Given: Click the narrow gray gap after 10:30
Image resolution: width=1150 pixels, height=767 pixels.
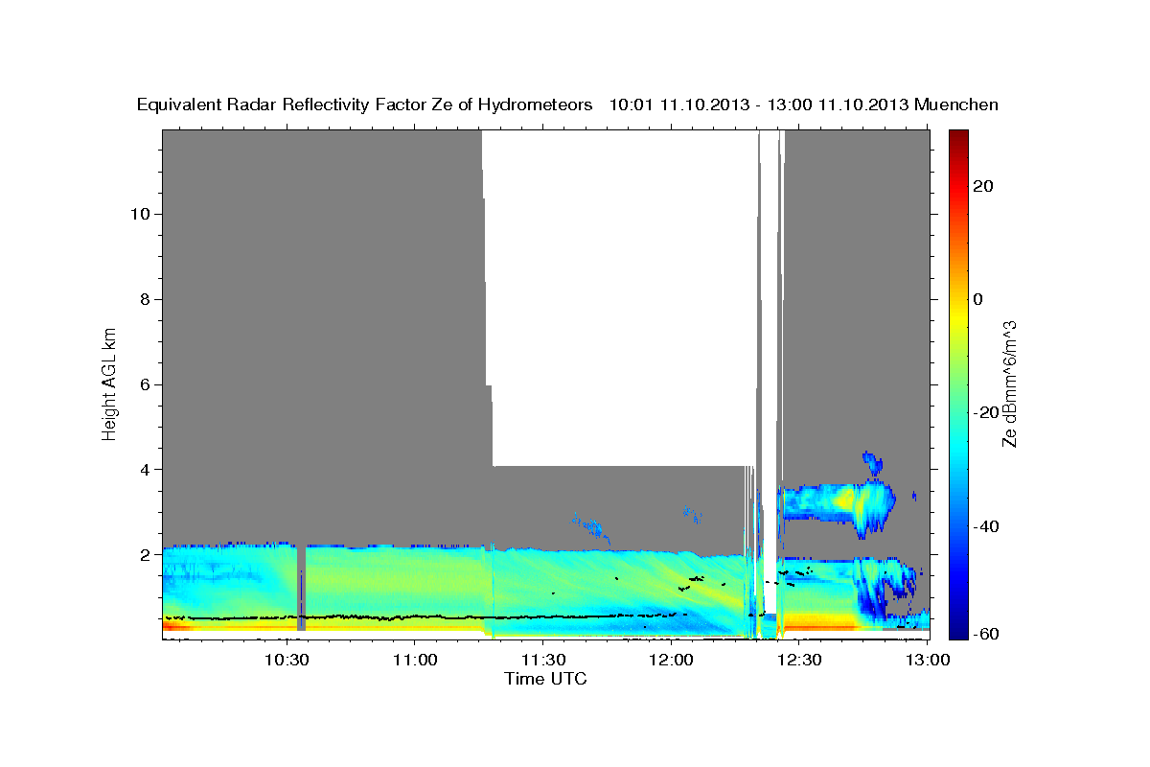Looking at the screenshot, I should [302, 589].
